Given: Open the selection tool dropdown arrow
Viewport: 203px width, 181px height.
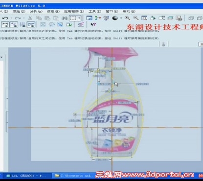Looking at the screenshot, I should (79, 18).
